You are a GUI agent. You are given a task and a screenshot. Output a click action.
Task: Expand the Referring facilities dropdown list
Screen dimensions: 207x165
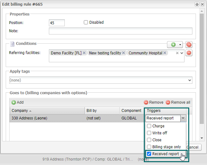click(182, 53)
